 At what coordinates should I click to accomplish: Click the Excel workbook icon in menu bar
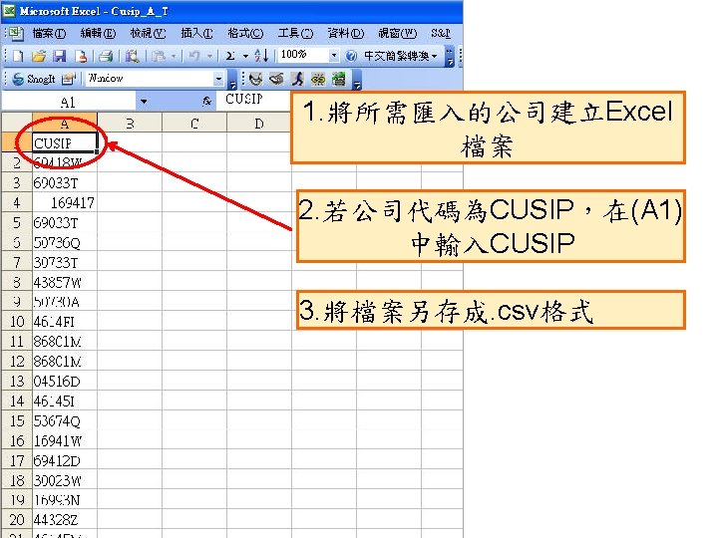point(16,33)
